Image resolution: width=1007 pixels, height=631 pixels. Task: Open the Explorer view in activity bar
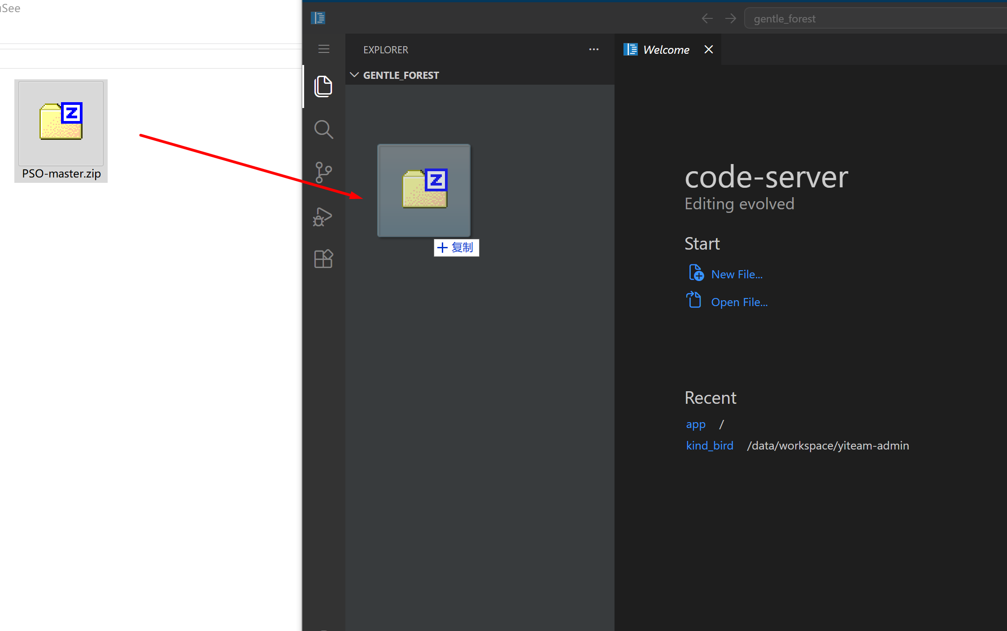(323, 86)
